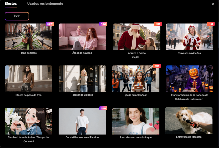Choose the Convirtiéndose en el Padrino effect

[82, 121]
